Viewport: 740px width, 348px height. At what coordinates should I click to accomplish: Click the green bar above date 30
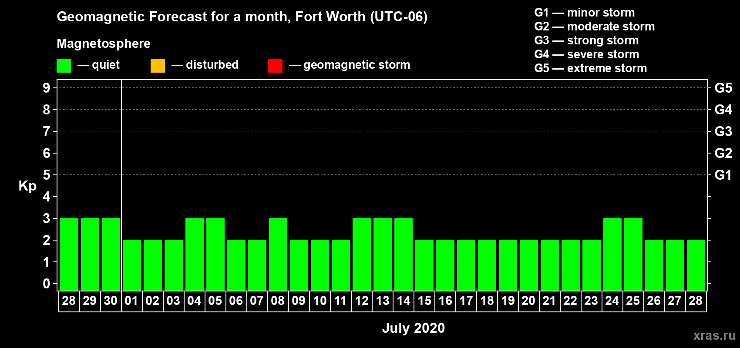(x=111, y=254)
